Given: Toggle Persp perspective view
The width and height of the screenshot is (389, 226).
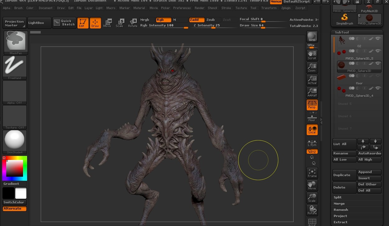Looking at the screenshot, I should click(312, 104).
